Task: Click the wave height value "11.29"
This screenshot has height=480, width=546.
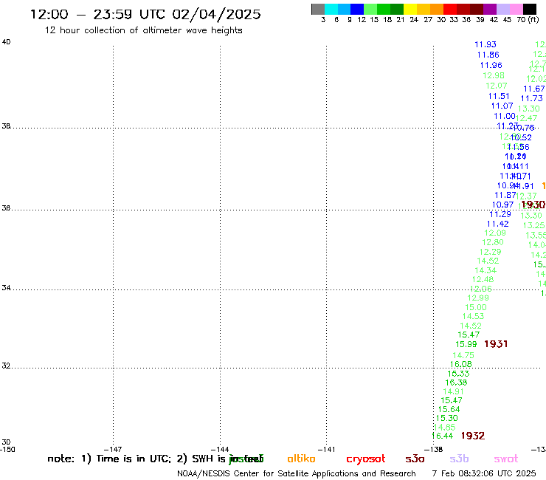Action: (x=500, y=214)
